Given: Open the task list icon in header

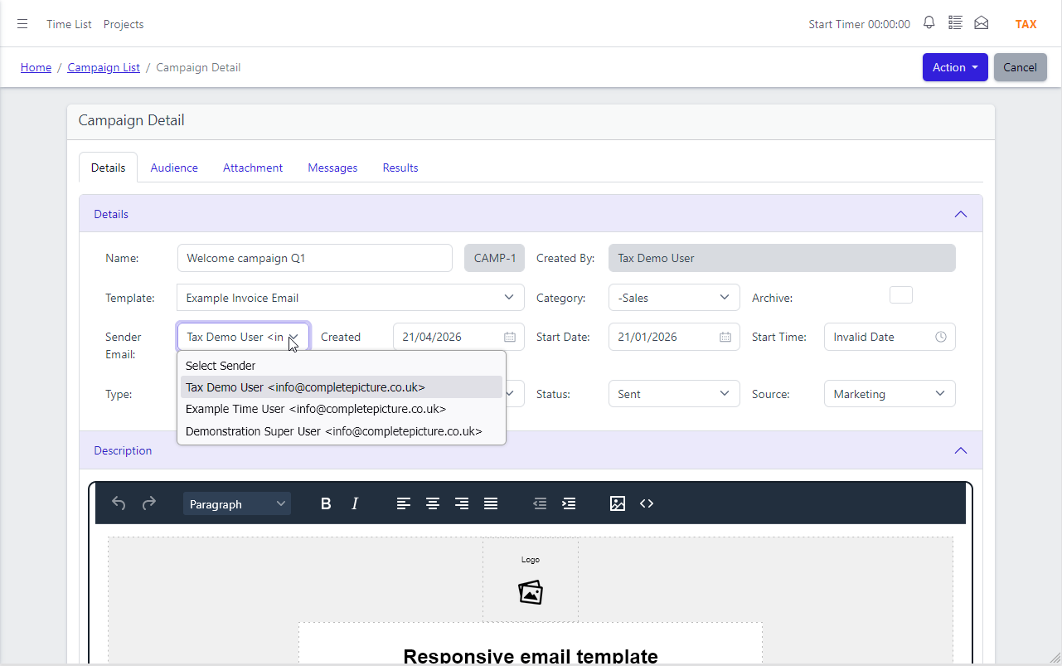Looking at the screenshot, I should 955,23.
